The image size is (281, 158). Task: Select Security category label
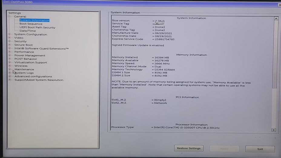point(20,41)
